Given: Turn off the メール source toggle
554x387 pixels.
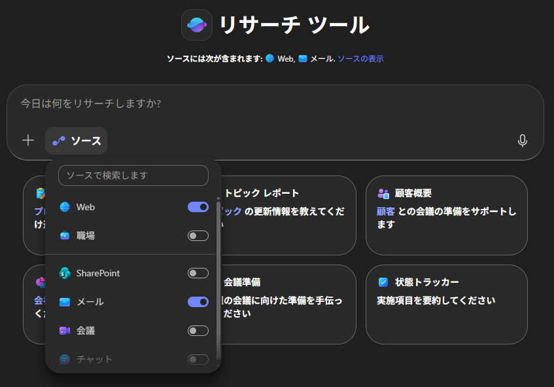Looking at the screenshot, I should (x=198, y=302).
